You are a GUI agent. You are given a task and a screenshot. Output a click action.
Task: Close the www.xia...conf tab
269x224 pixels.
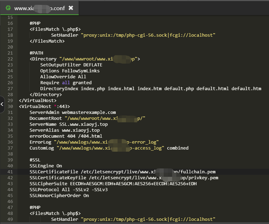[x=71, y=8]
